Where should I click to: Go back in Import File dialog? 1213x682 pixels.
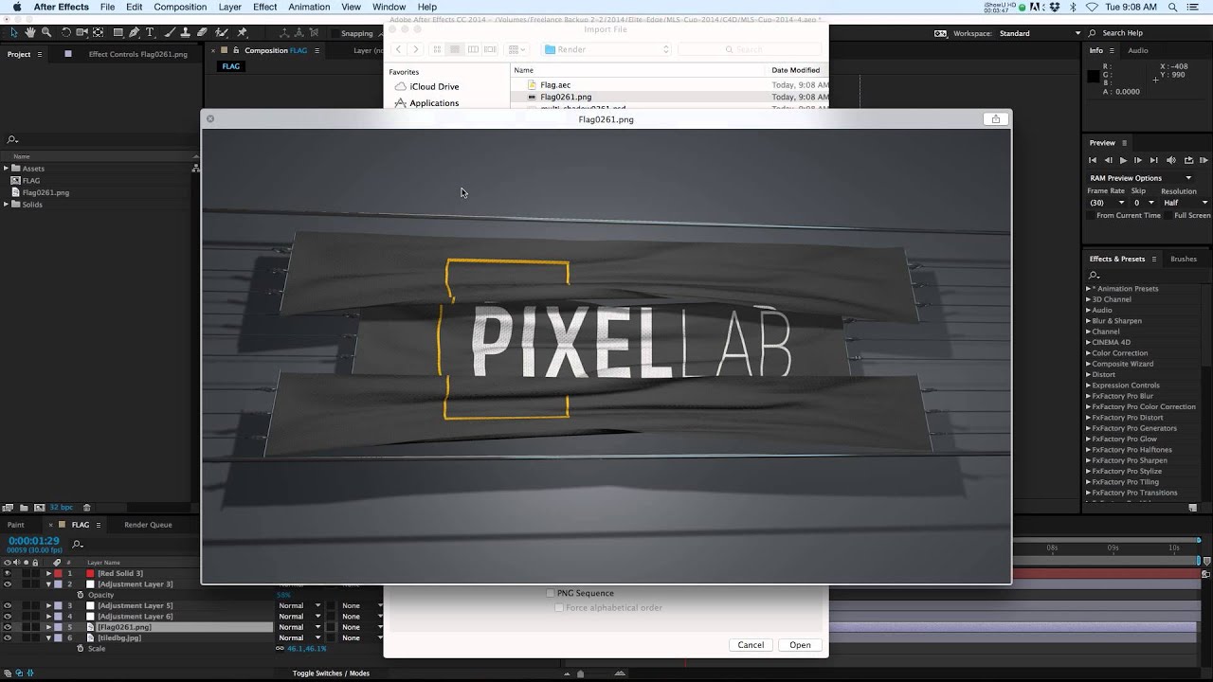pyautogui.click(x=399, y=49)
